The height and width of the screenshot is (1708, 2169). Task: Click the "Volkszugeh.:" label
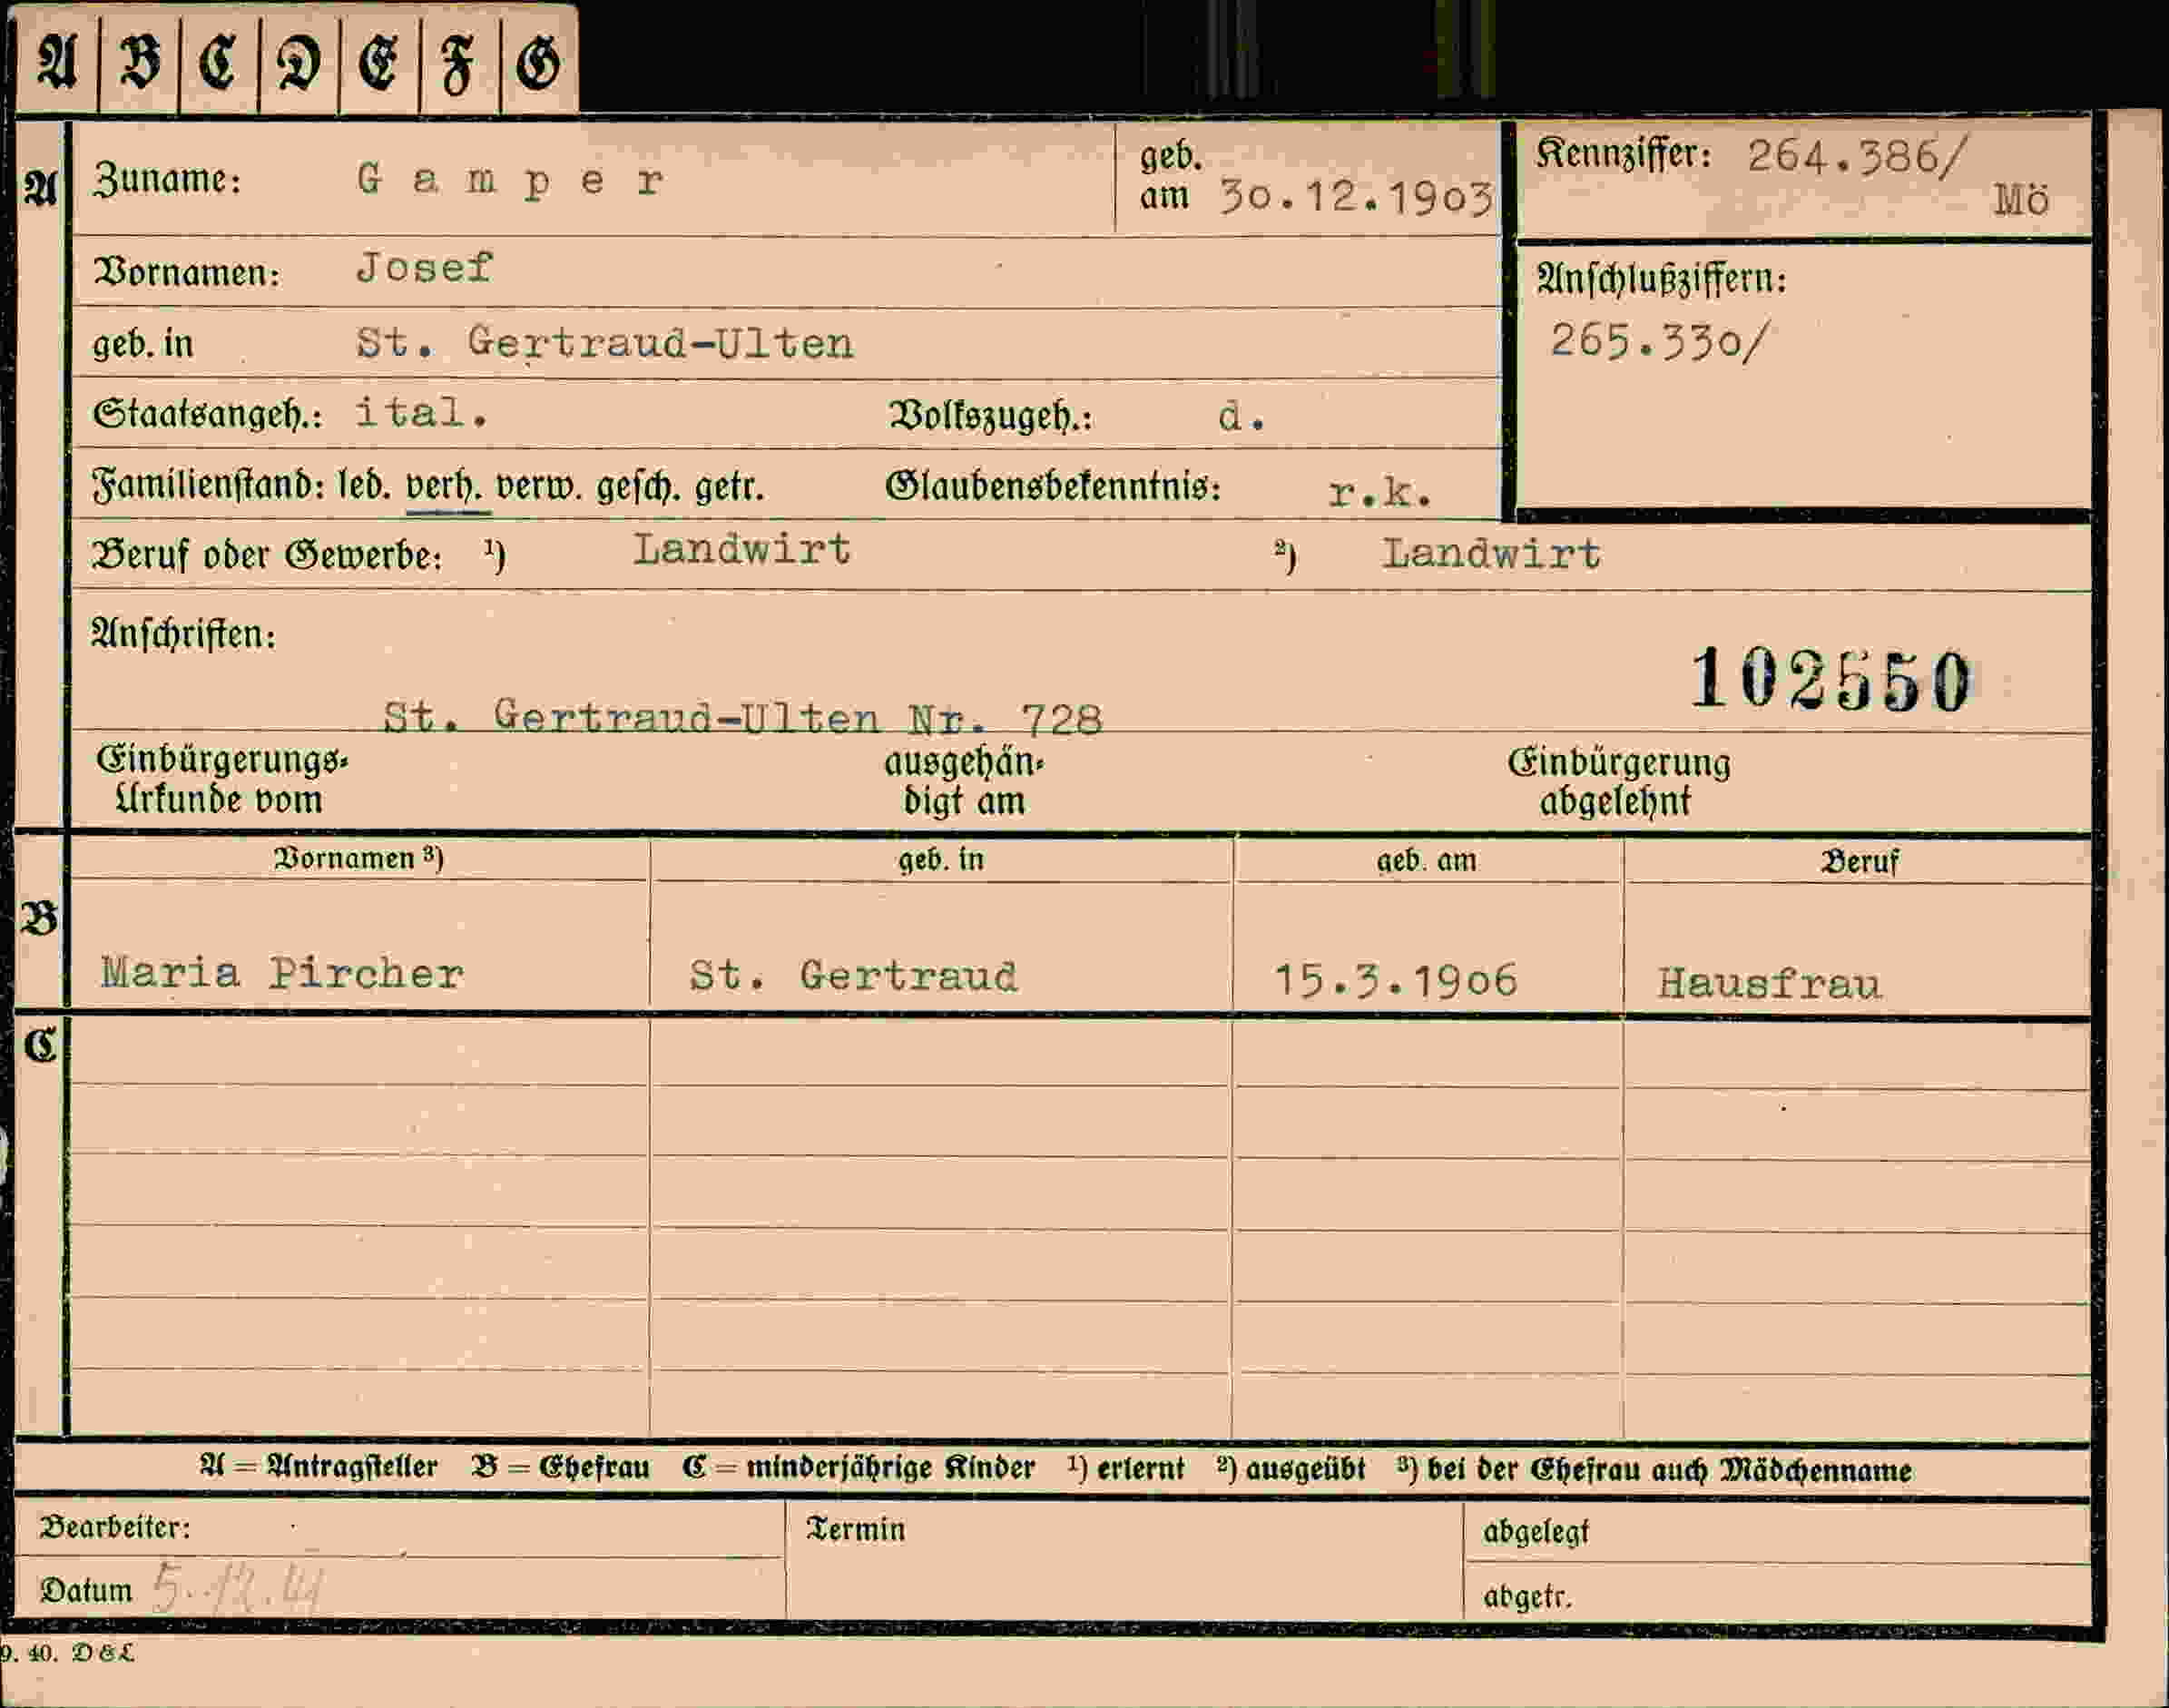(x=990, y=417)
